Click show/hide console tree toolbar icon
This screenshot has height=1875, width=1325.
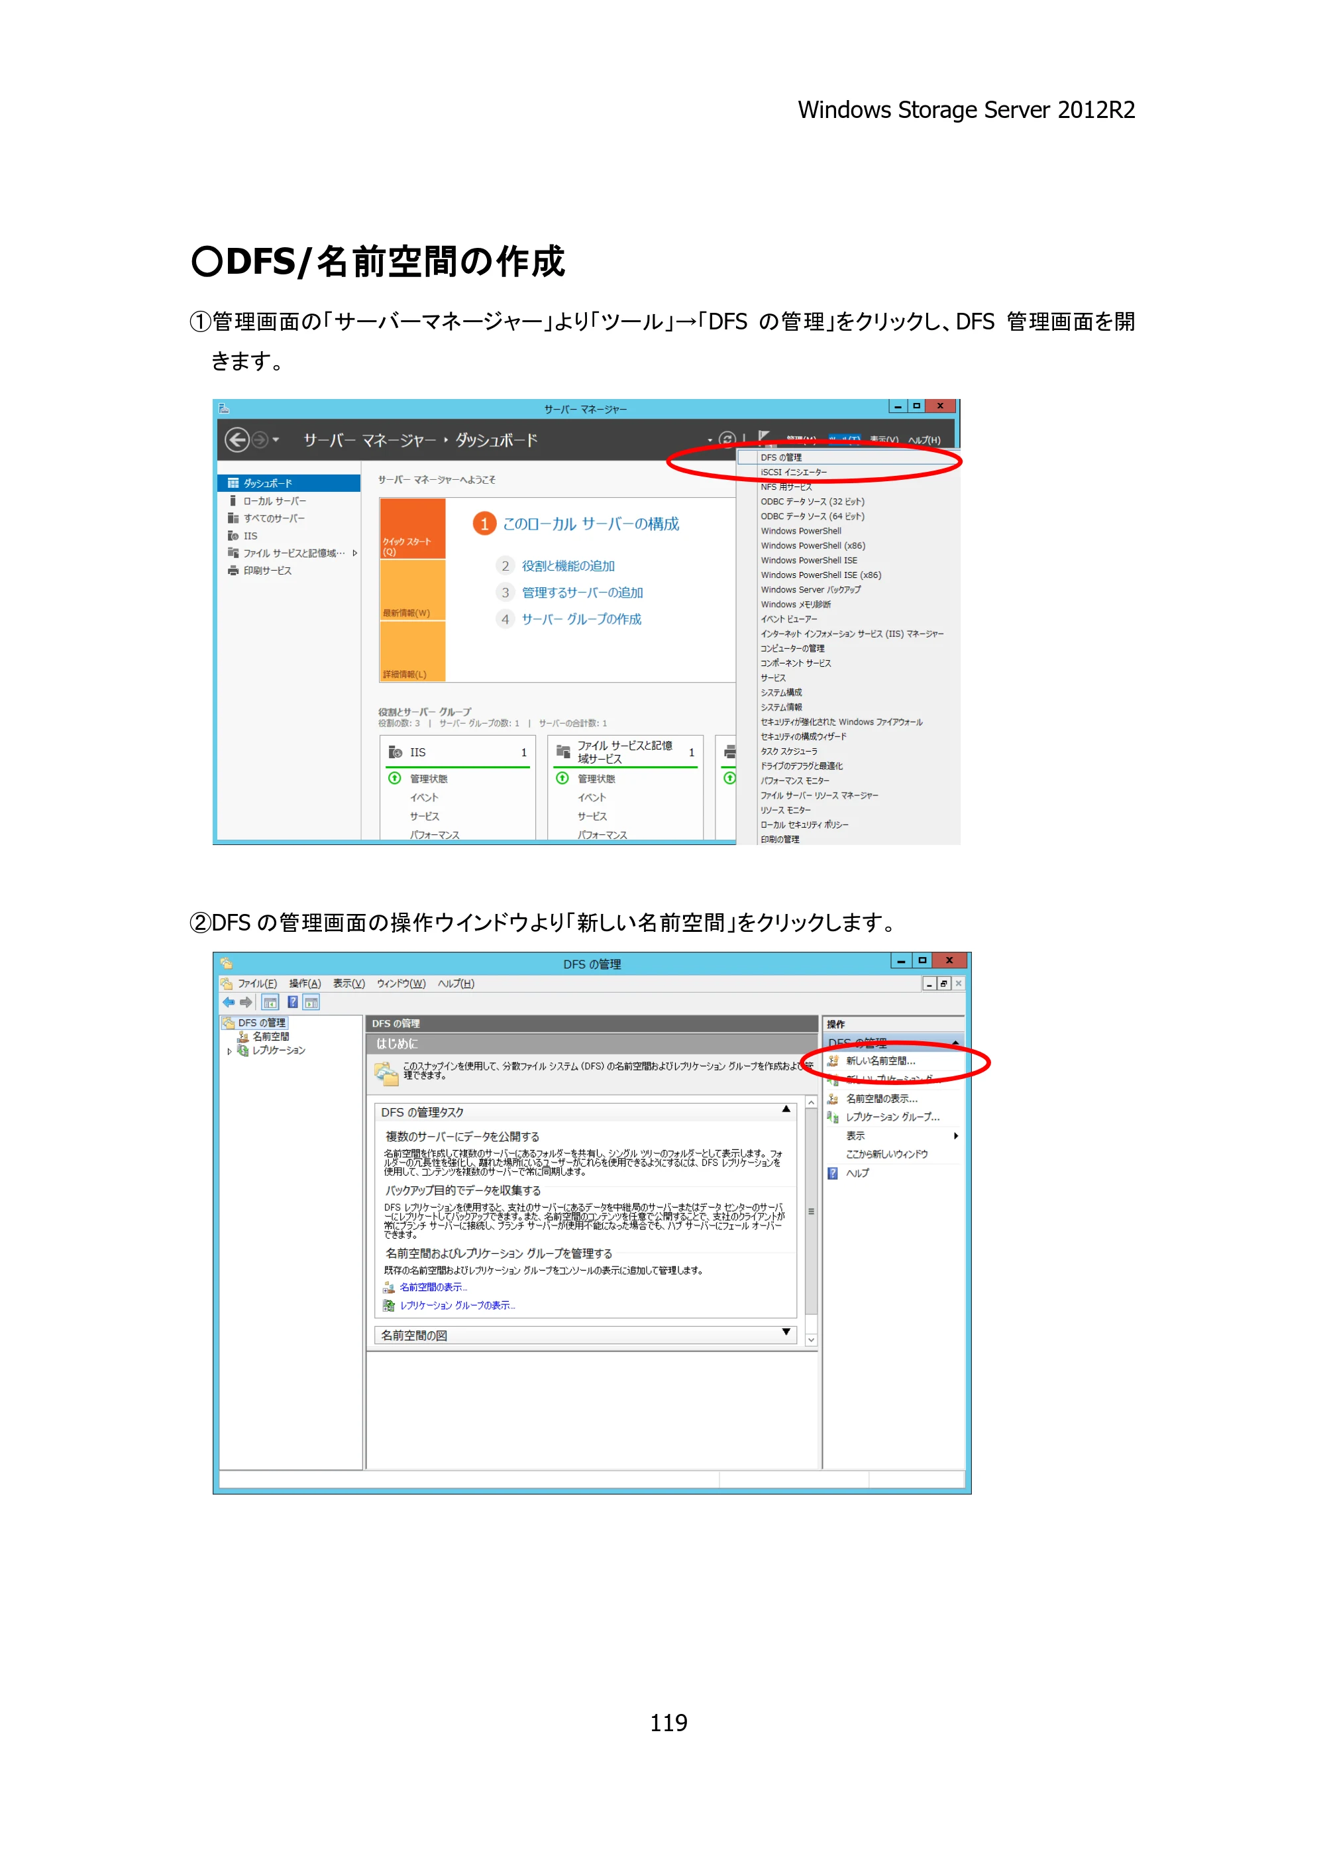(x=270, y=1003)
